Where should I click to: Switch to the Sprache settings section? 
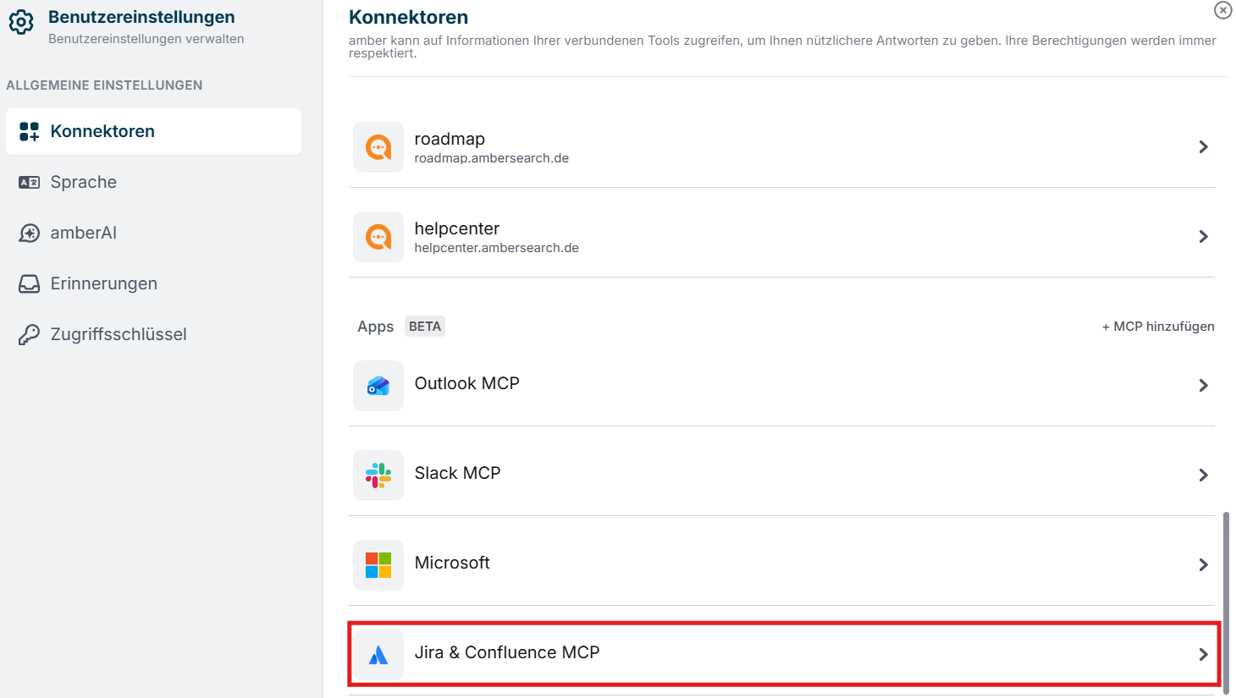click(153, 182)
